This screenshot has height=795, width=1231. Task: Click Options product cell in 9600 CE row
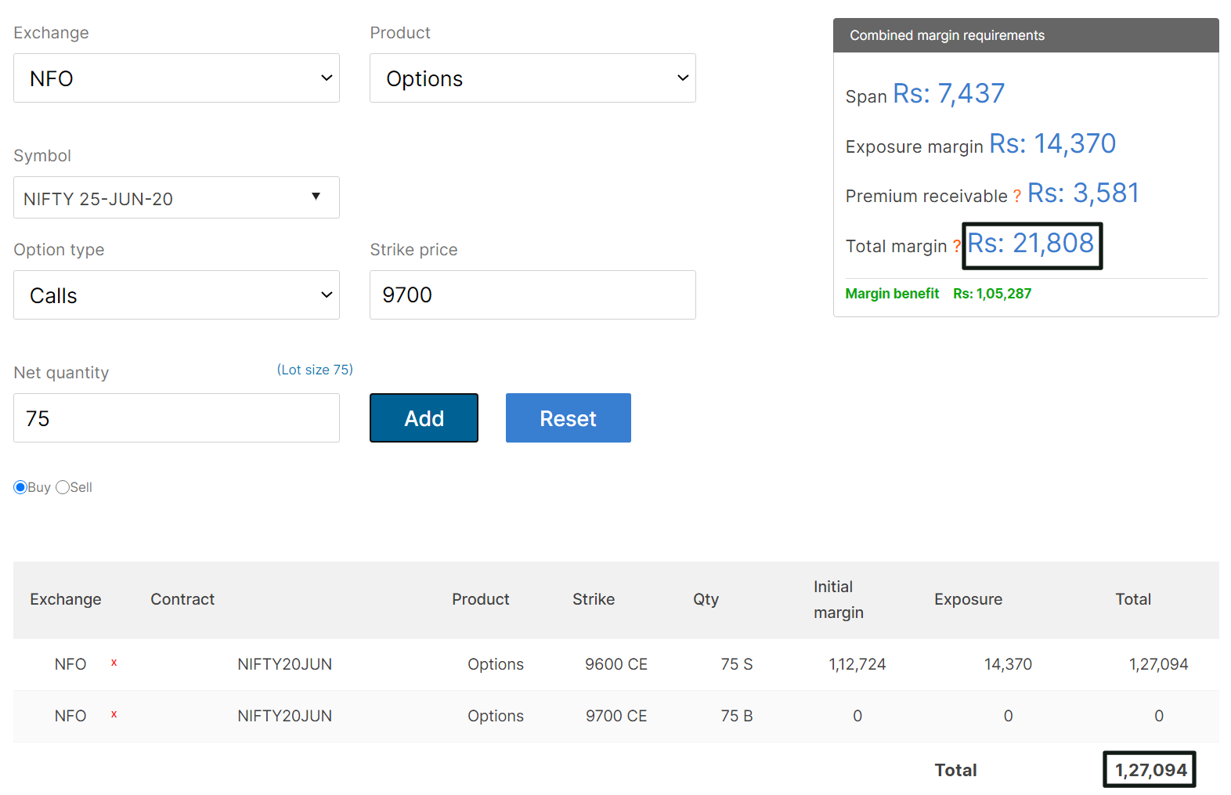496,664
